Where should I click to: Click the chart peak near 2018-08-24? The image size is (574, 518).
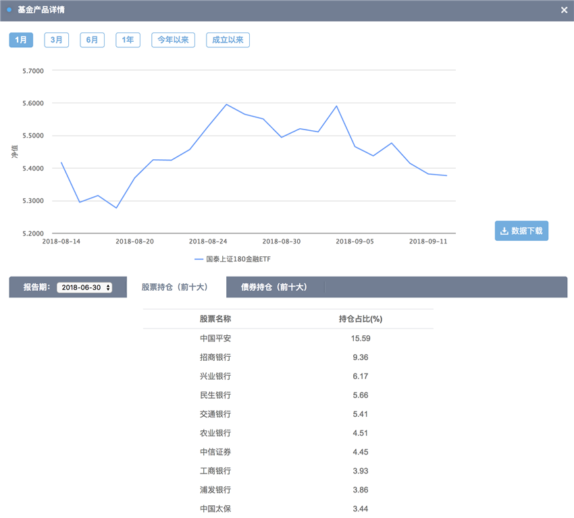coord(226,105)
